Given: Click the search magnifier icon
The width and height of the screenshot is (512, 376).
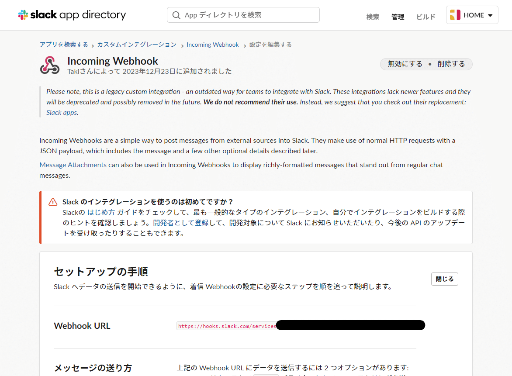Looking at the screenshot, I should tap(176, 15).
